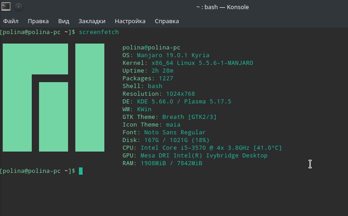Open the Правка menu
This screenshot has height=216, width=348.
coord(38,21)
